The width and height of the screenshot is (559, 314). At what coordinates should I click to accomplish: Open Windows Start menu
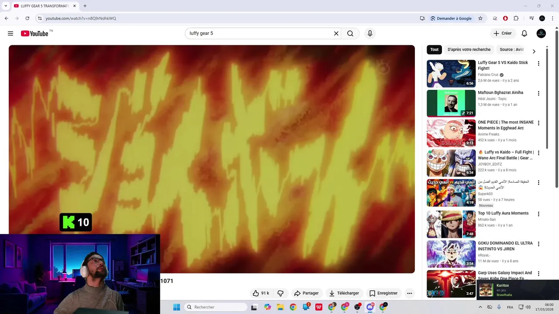pos(176,307)
